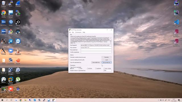Screen dimensions: 182x102
Task: Launch the Samsung SSD desktop shortcut
Action: (18, 33)
